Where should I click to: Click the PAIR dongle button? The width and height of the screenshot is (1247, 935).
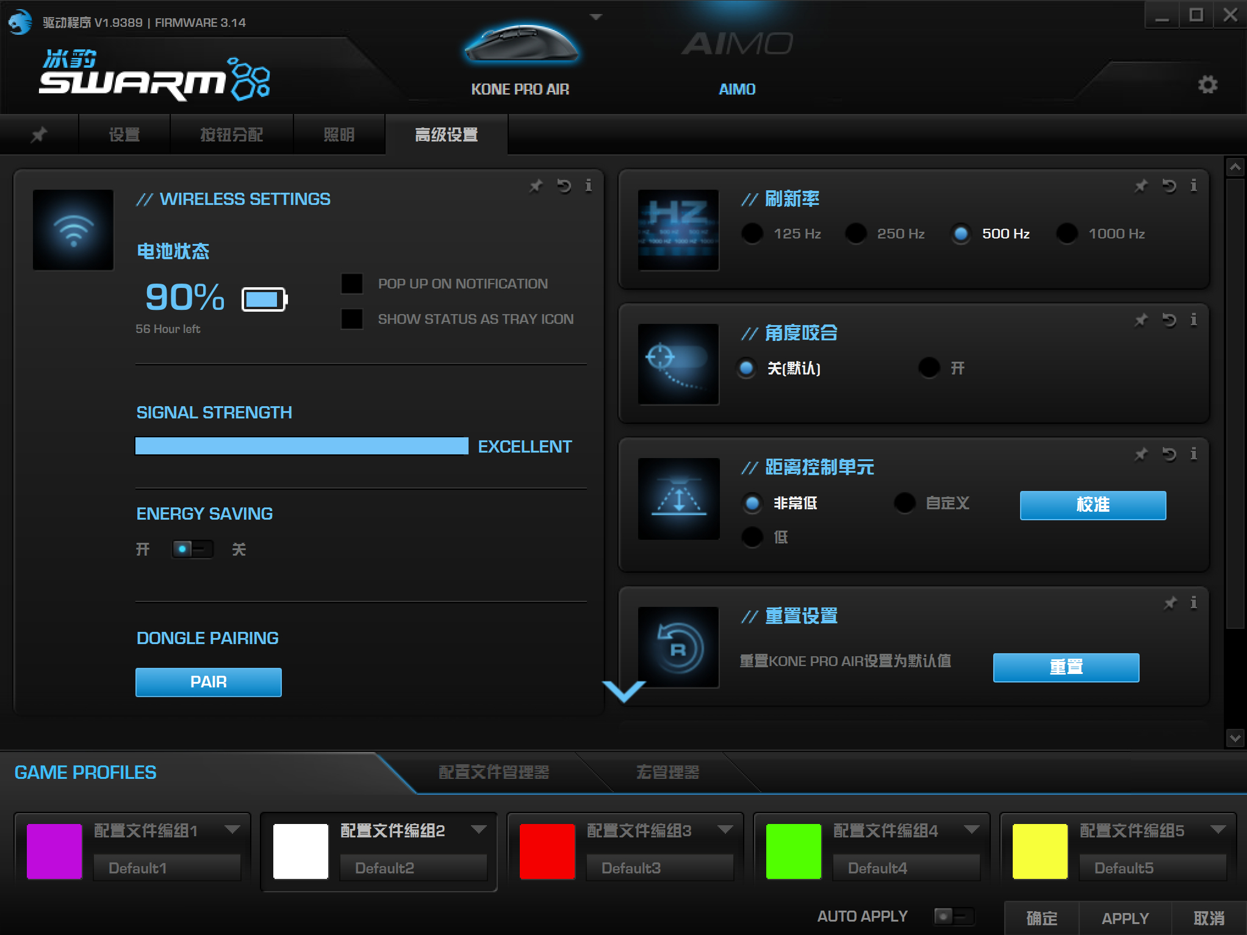click(209, 682)
